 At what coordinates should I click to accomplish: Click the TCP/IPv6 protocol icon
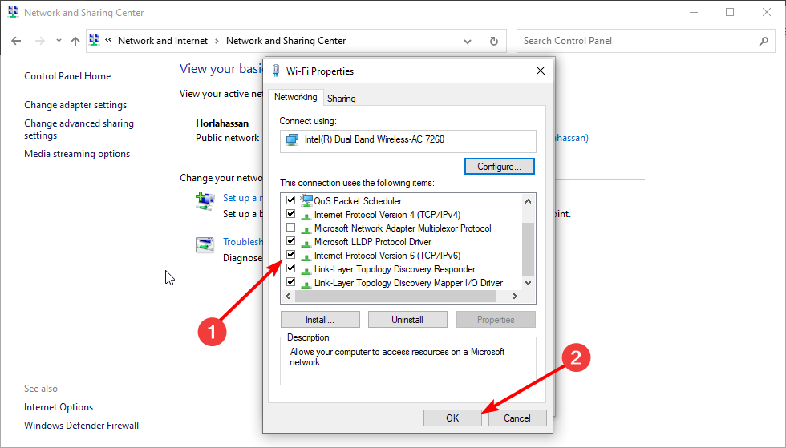[306, 256]
